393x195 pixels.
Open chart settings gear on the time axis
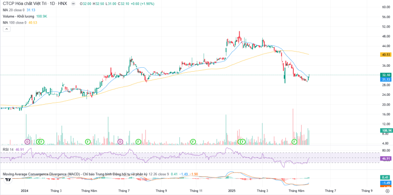tap(387, 191)
